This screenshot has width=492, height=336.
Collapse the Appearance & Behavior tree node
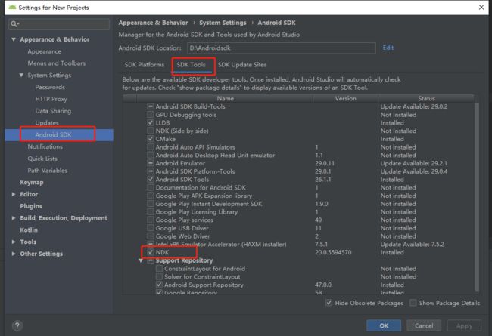14,39
